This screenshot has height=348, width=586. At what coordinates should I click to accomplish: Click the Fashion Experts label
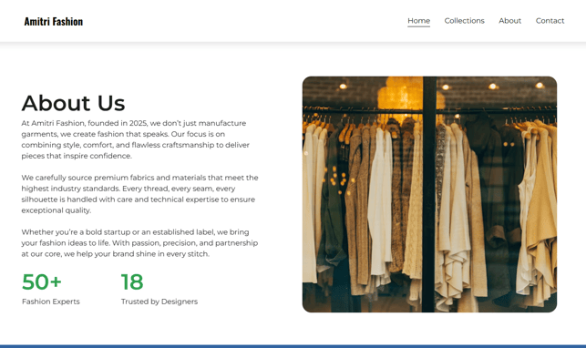pos(51,302)
